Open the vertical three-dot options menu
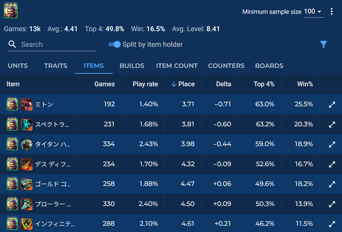 (x=332, y=12)
